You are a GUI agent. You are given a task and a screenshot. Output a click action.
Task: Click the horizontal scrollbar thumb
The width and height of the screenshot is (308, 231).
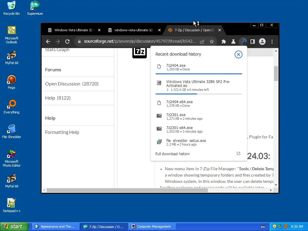click(127, 190)
